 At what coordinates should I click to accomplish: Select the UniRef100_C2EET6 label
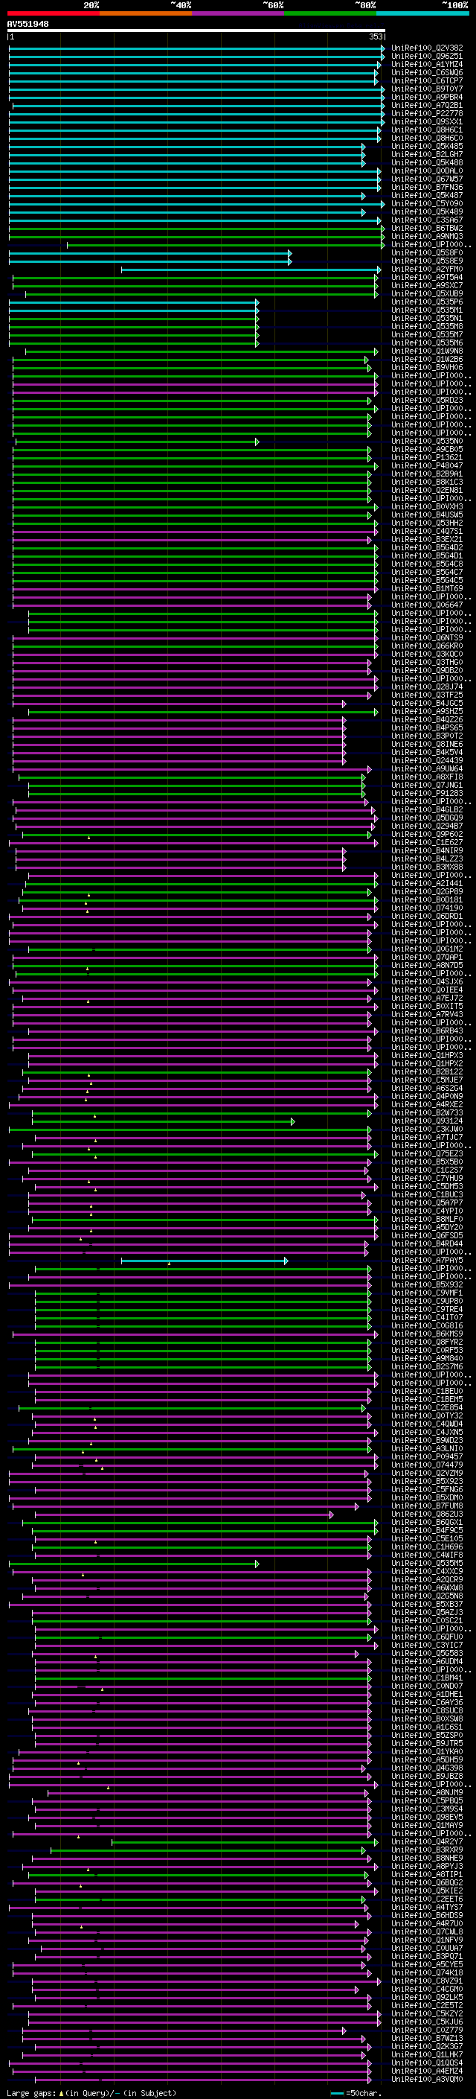point(427,1899)
